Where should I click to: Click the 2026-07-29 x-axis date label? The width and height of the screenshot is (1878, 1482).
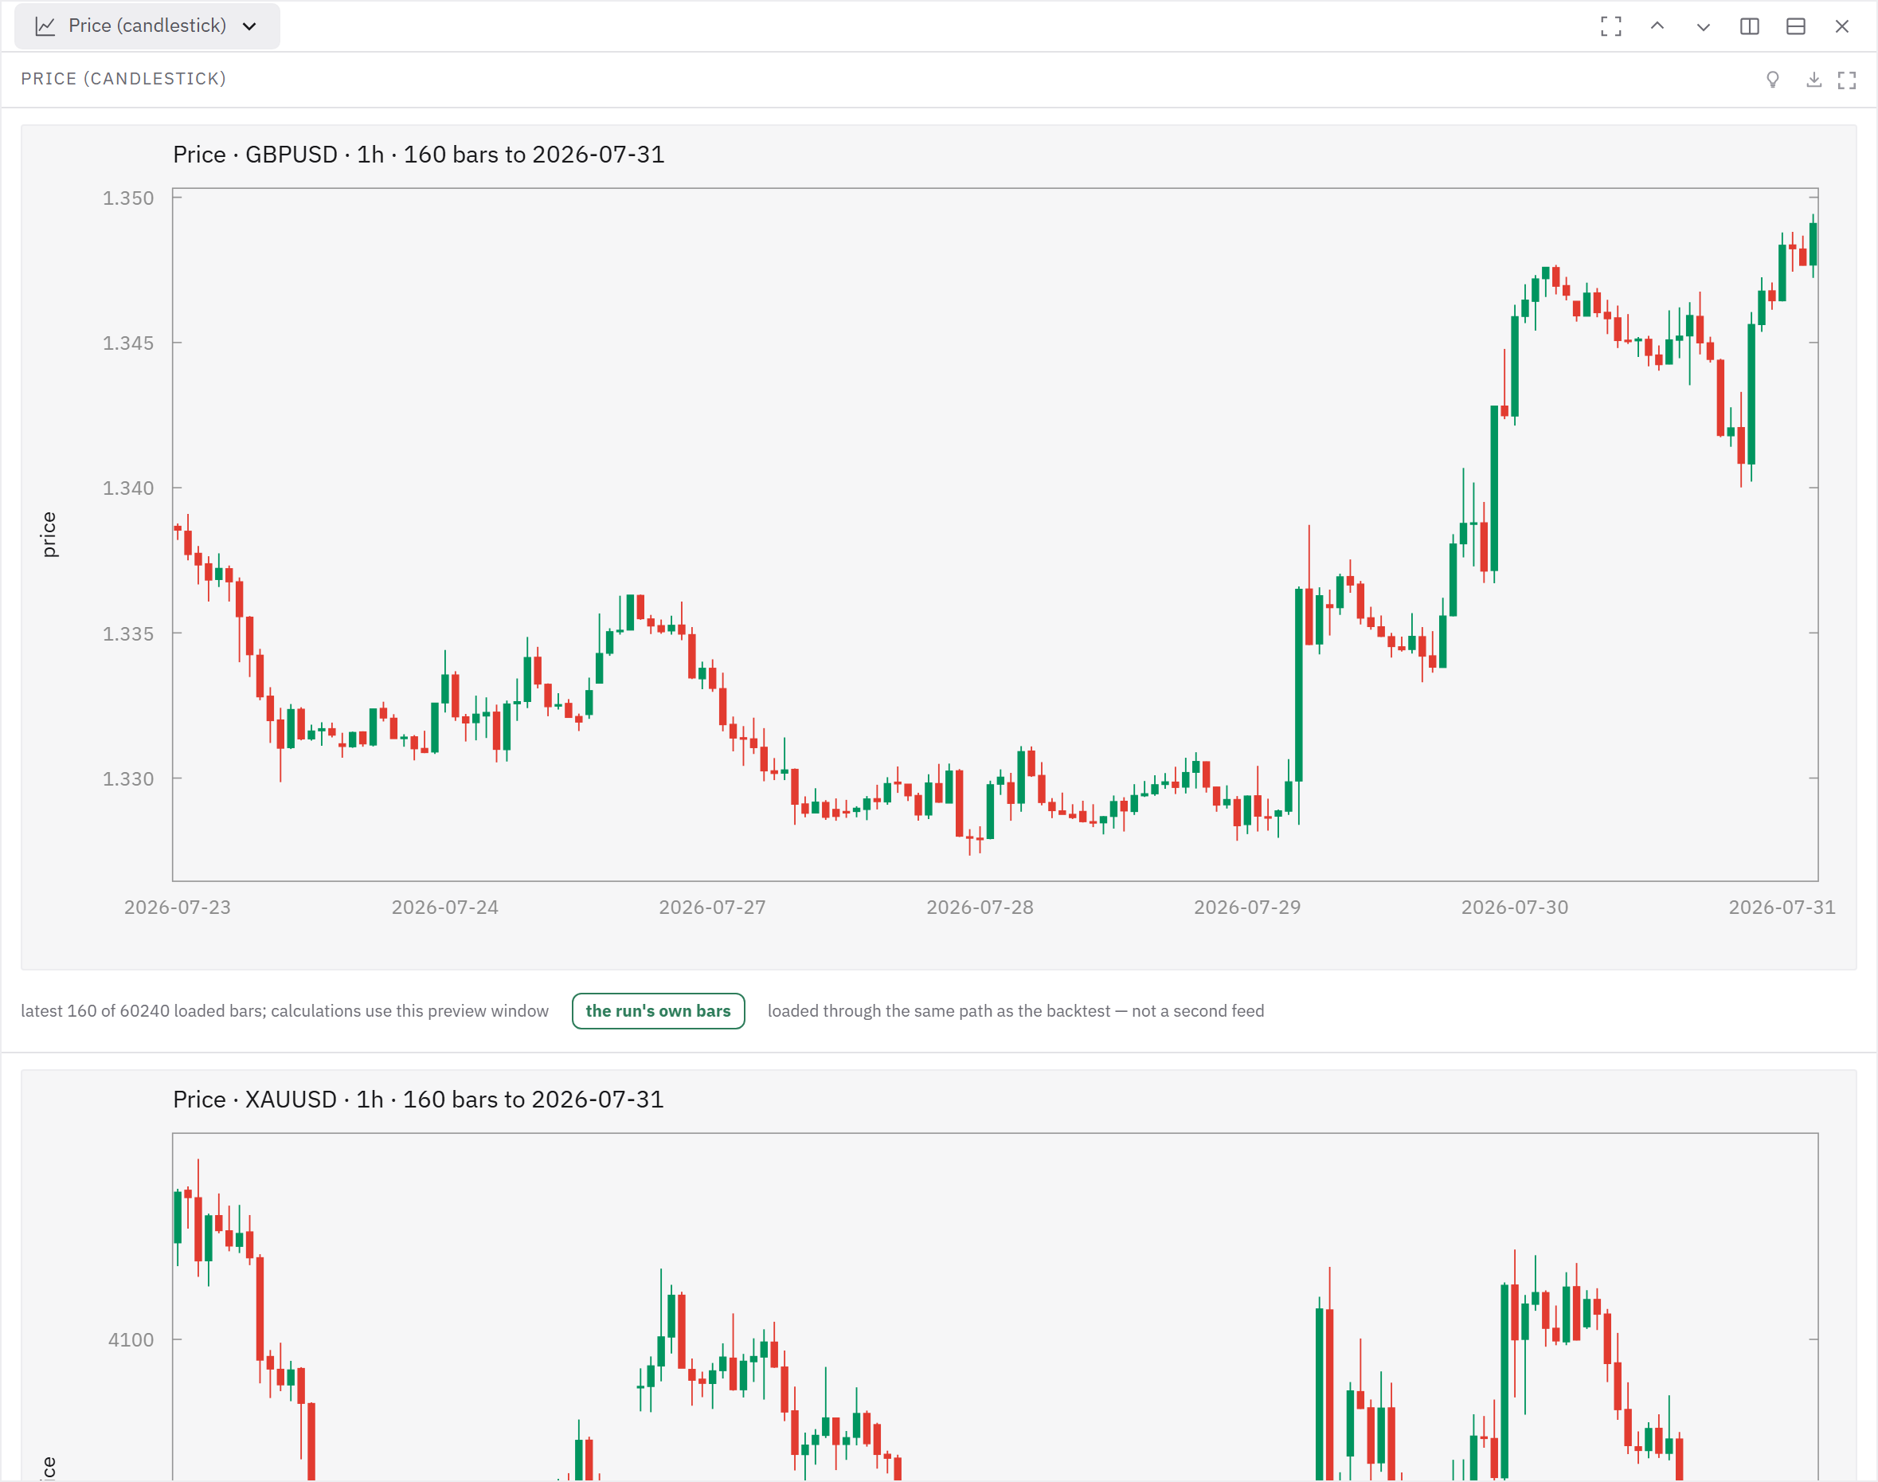(x=1247, y=908)
